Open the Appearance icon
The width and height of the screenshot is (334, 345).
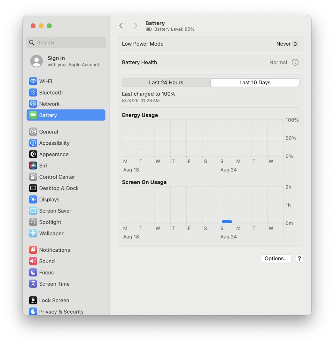(33, 154)
